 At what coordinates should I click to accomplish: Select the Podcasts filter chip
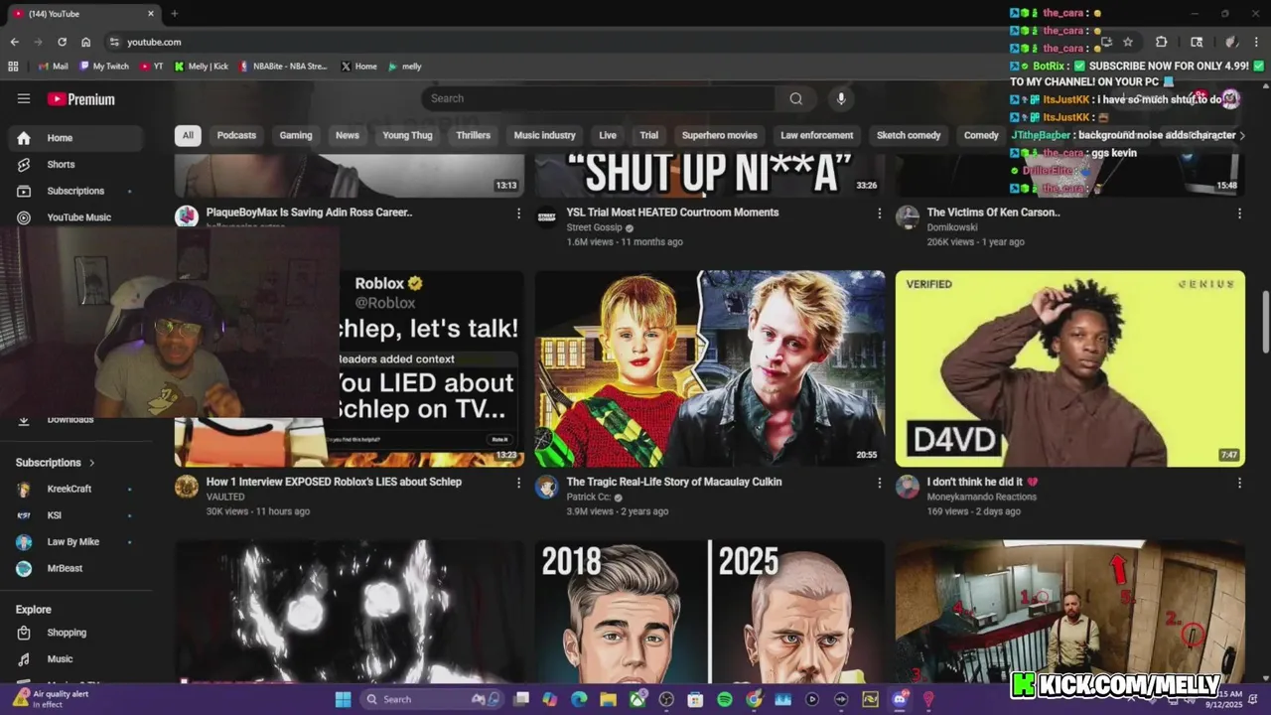pyautogui.click(x=236, y=135)
